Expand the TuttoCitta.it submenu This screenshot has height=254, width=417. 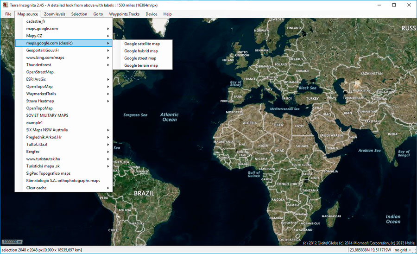[x=63, y=145]
